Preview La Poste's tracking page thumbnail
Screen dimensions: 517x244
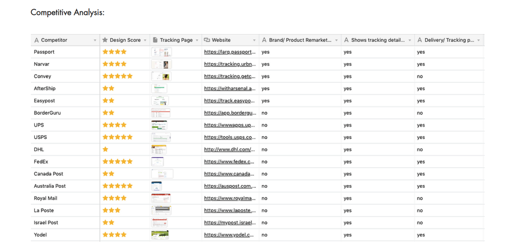coord(161,210)
